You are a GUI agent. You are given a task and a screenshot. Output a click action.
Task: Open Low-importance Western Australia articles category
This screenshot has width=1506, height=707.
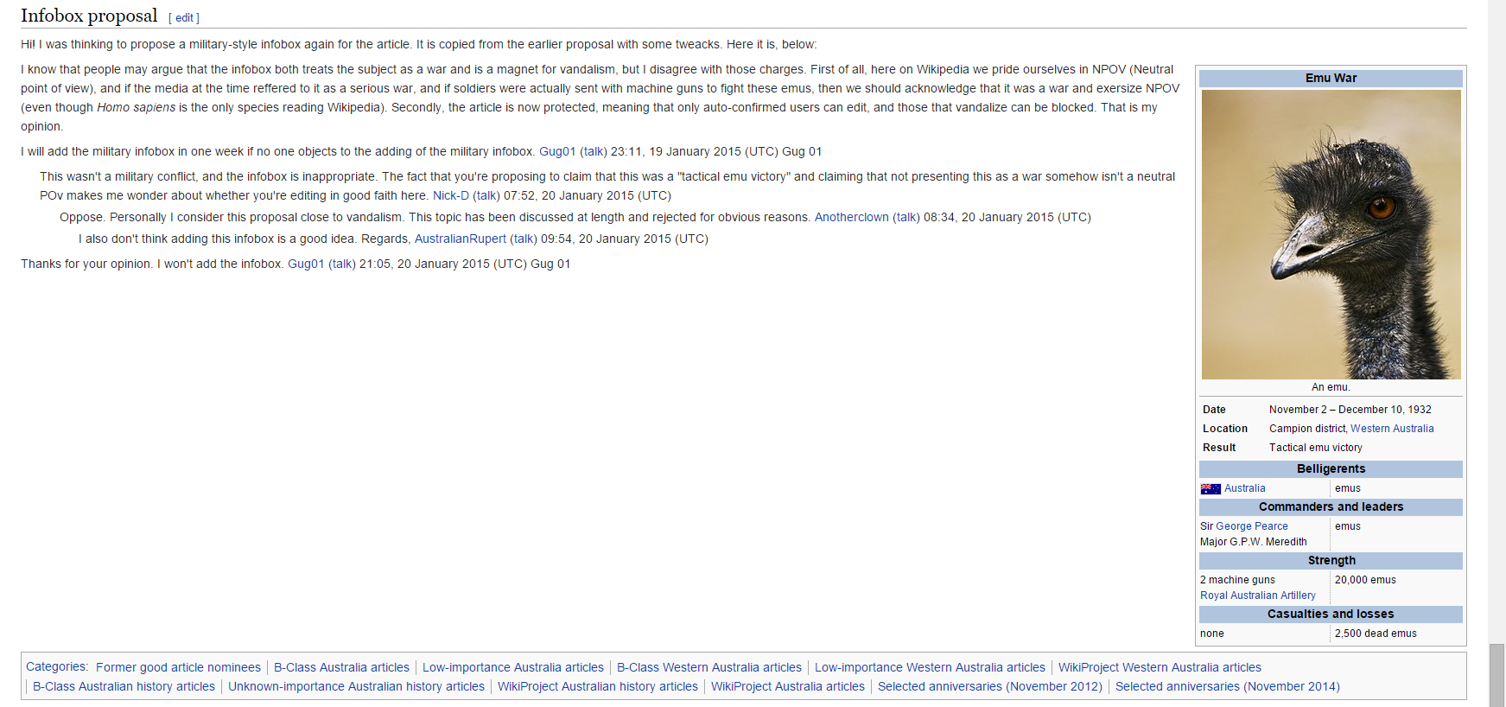930,667
